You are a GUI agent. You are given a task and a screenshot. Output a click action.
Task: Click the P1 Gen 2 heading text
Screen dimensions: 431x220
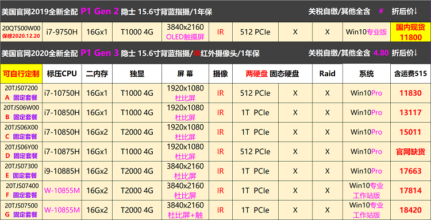100,11
